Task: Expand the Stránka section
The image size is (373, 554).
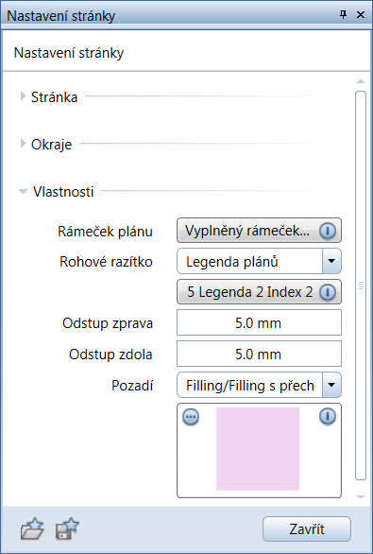Action: 23,96
